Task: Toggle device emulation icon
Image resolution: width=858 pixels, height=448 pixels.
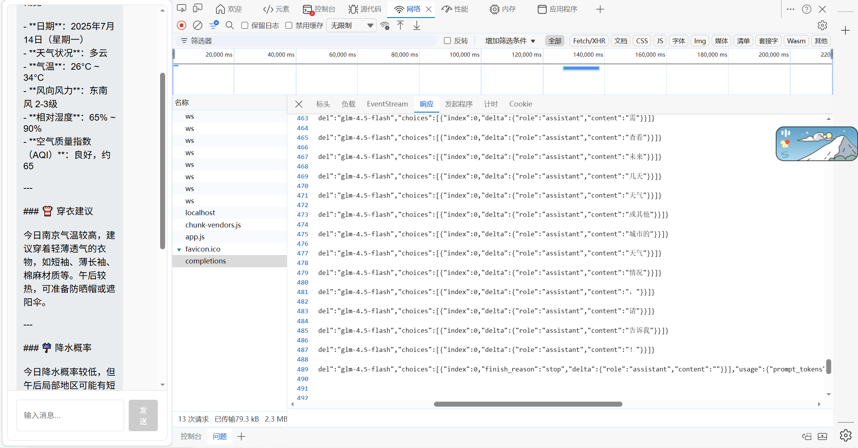Action: coord(197,8)
